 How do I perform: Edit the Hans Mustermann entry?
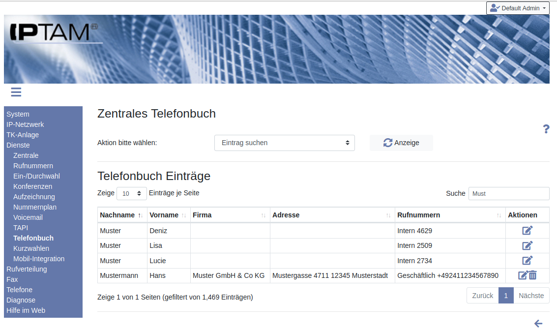[x=523, y=275]
